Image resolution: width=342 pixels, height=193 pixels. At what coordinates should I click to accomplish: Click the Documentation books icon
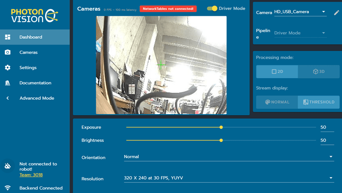tap(7, 83)
